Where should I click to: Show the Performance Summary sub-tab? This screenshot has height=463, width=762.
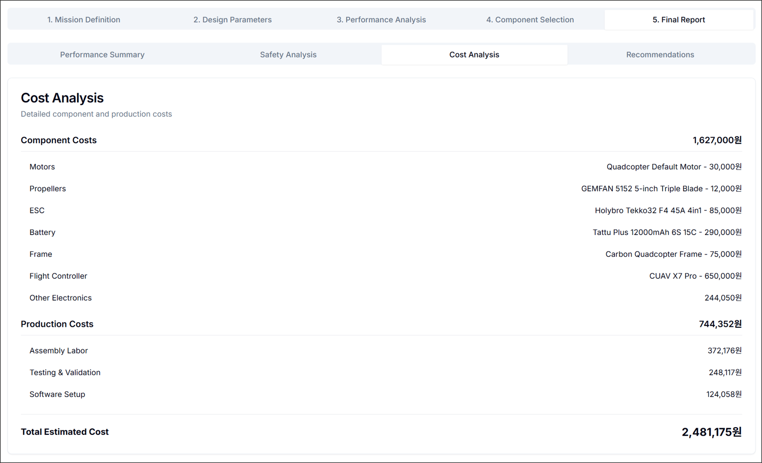click(102, 54)
